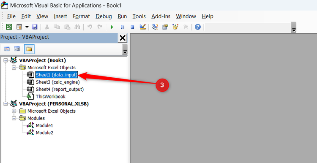Click the View Microsoft Excel toolbar icon
The image size is (317, 163).
click(x=9, y=27)
